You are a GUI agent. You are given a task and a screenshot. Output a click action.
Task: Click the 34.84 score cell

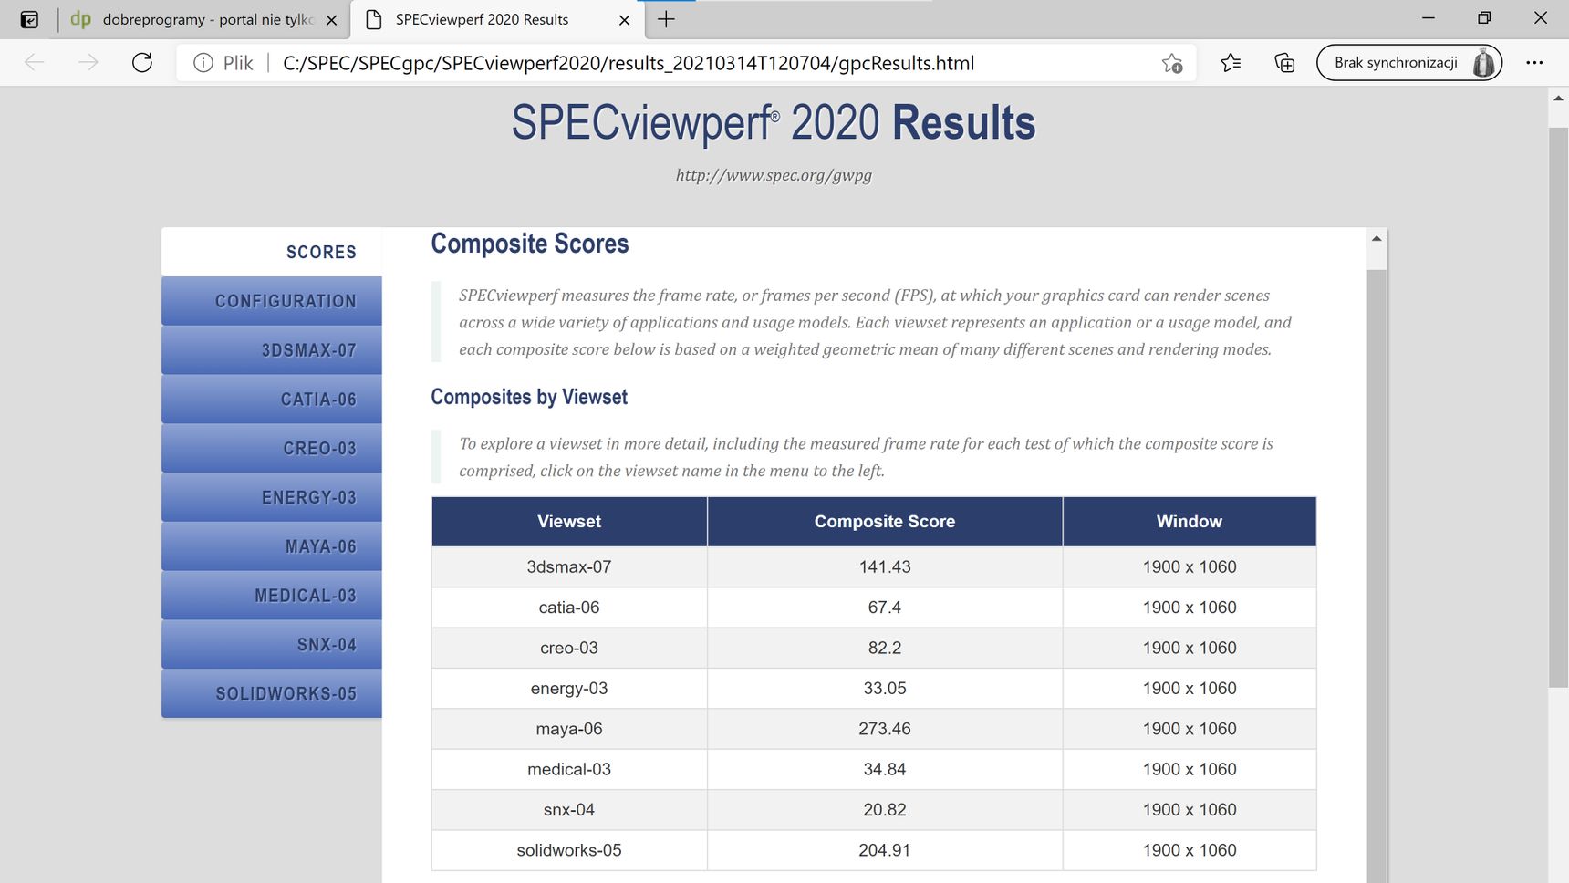[885, 769]
